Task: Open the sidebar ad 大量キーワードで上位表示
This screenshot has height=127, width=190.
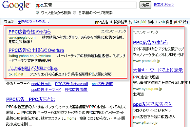Action: [158, 70]
